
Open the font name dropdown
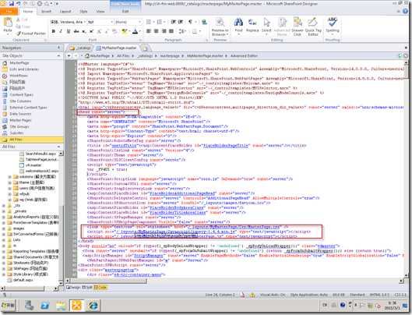pos(84,22)
